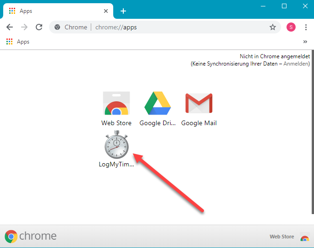Open Chrome's three-dot menu
Viewport: 314px width, 248px height.
click(x=306, y=27)
